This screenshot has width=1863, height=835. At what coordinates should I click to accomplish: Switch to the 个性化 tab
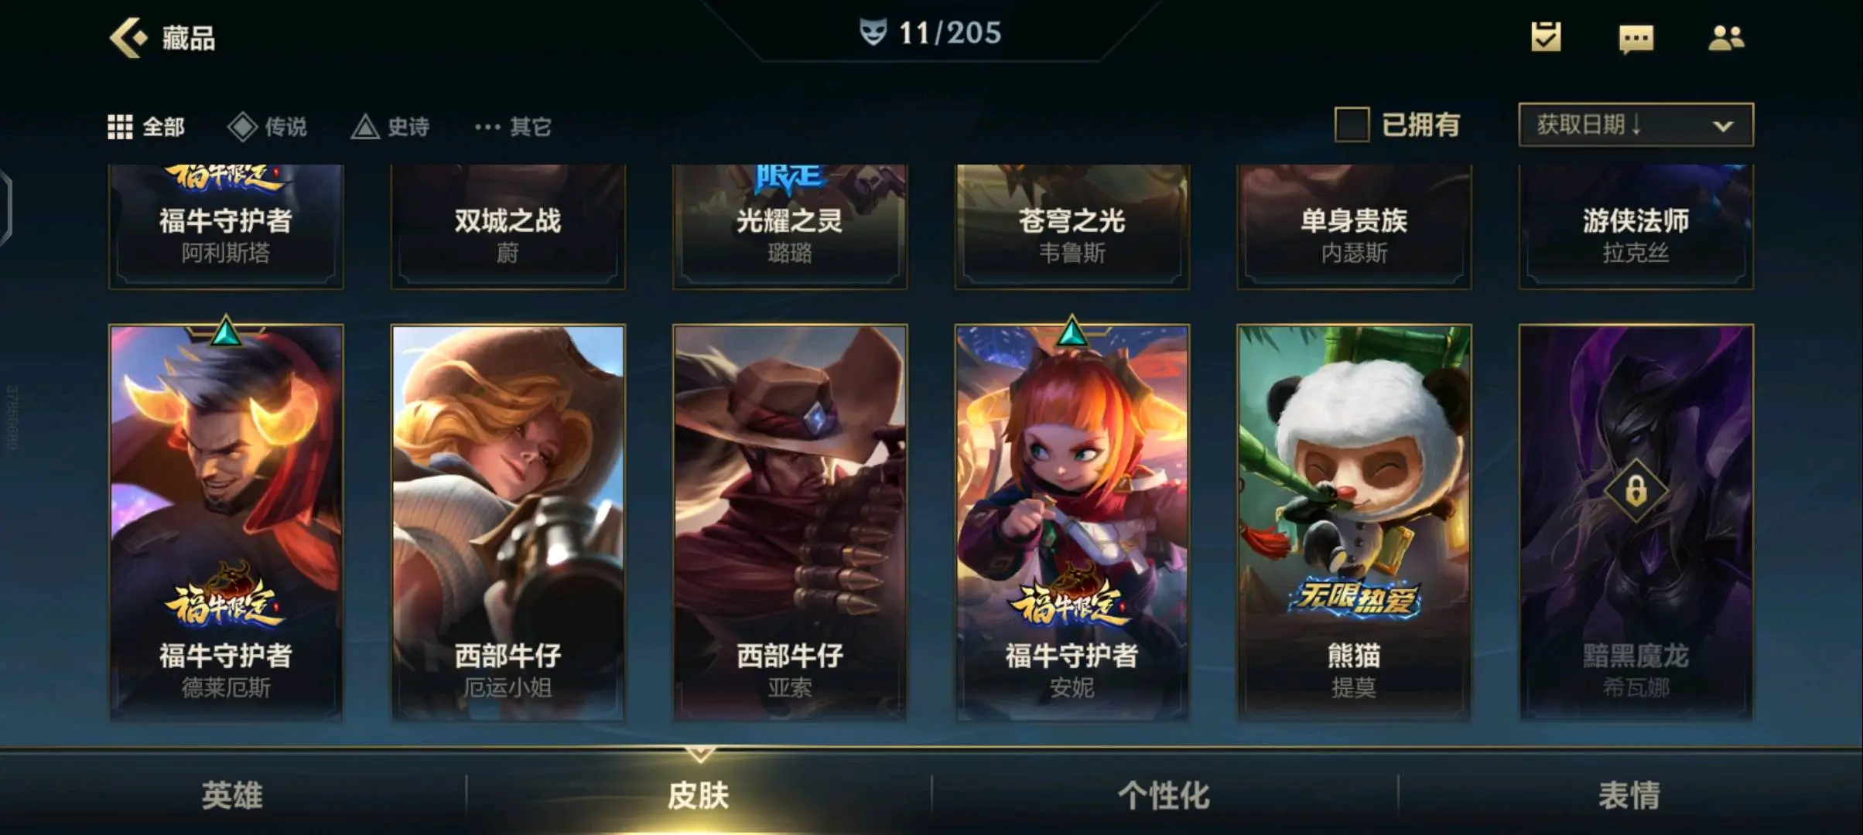(x=1164, y=795)
